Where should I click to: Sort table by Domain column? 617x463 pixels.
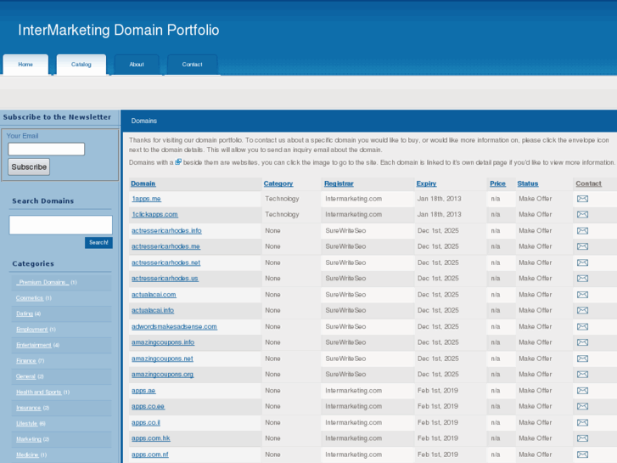pos(143,184)
